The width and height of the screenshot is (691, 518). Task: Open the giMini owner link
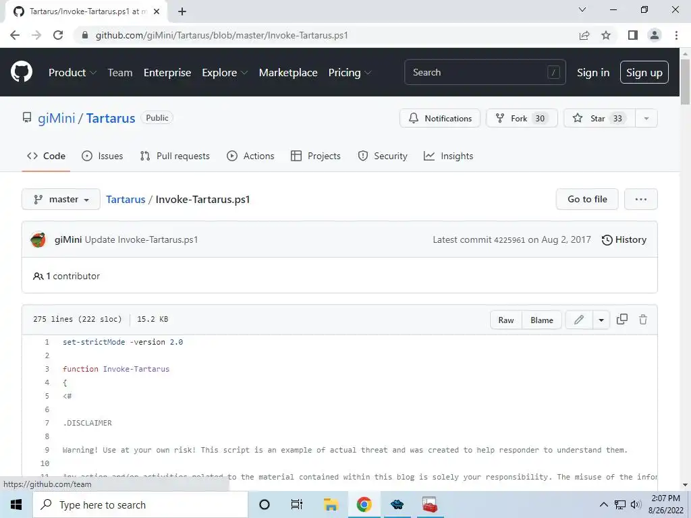point(57,118)
